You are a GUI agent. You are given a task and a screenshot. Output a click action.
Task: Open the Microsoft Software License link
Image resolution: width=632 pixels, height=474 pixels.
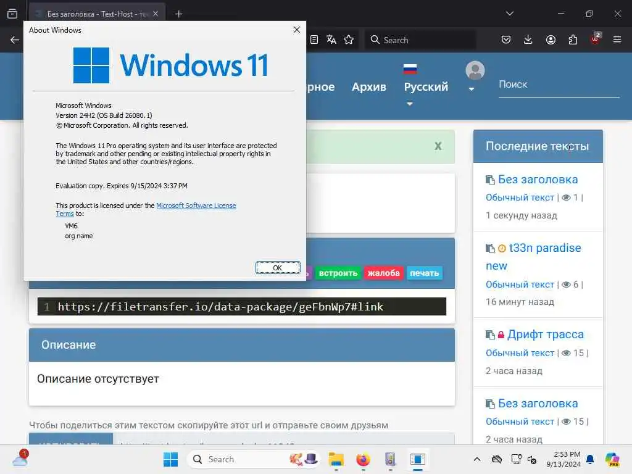[x=196, y=206]
